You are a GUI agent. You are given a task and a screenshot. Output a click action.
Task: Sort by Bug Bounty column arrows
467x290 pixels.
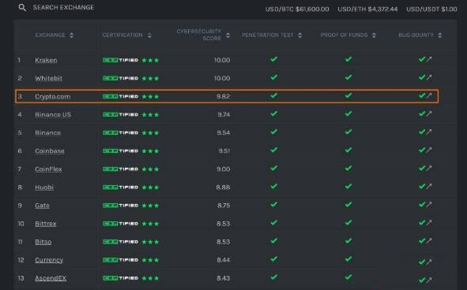pos(440,35)
